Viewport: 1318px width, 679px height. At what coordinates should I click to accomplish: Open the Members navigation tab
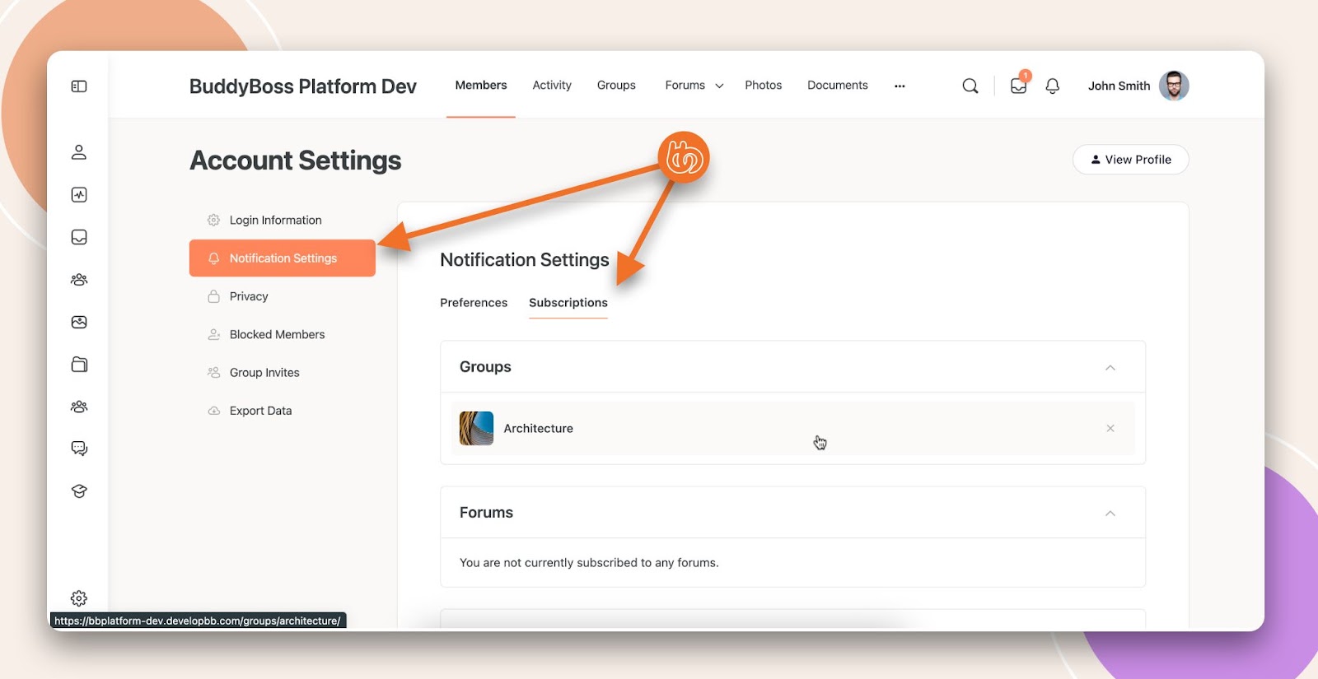pos(481,86)
